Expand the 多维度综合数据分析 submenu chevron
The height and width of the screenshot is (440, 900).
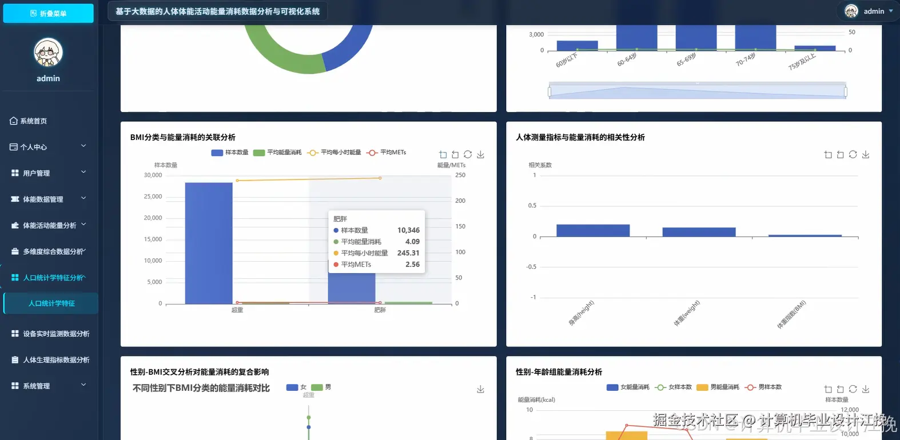(83, 250)
